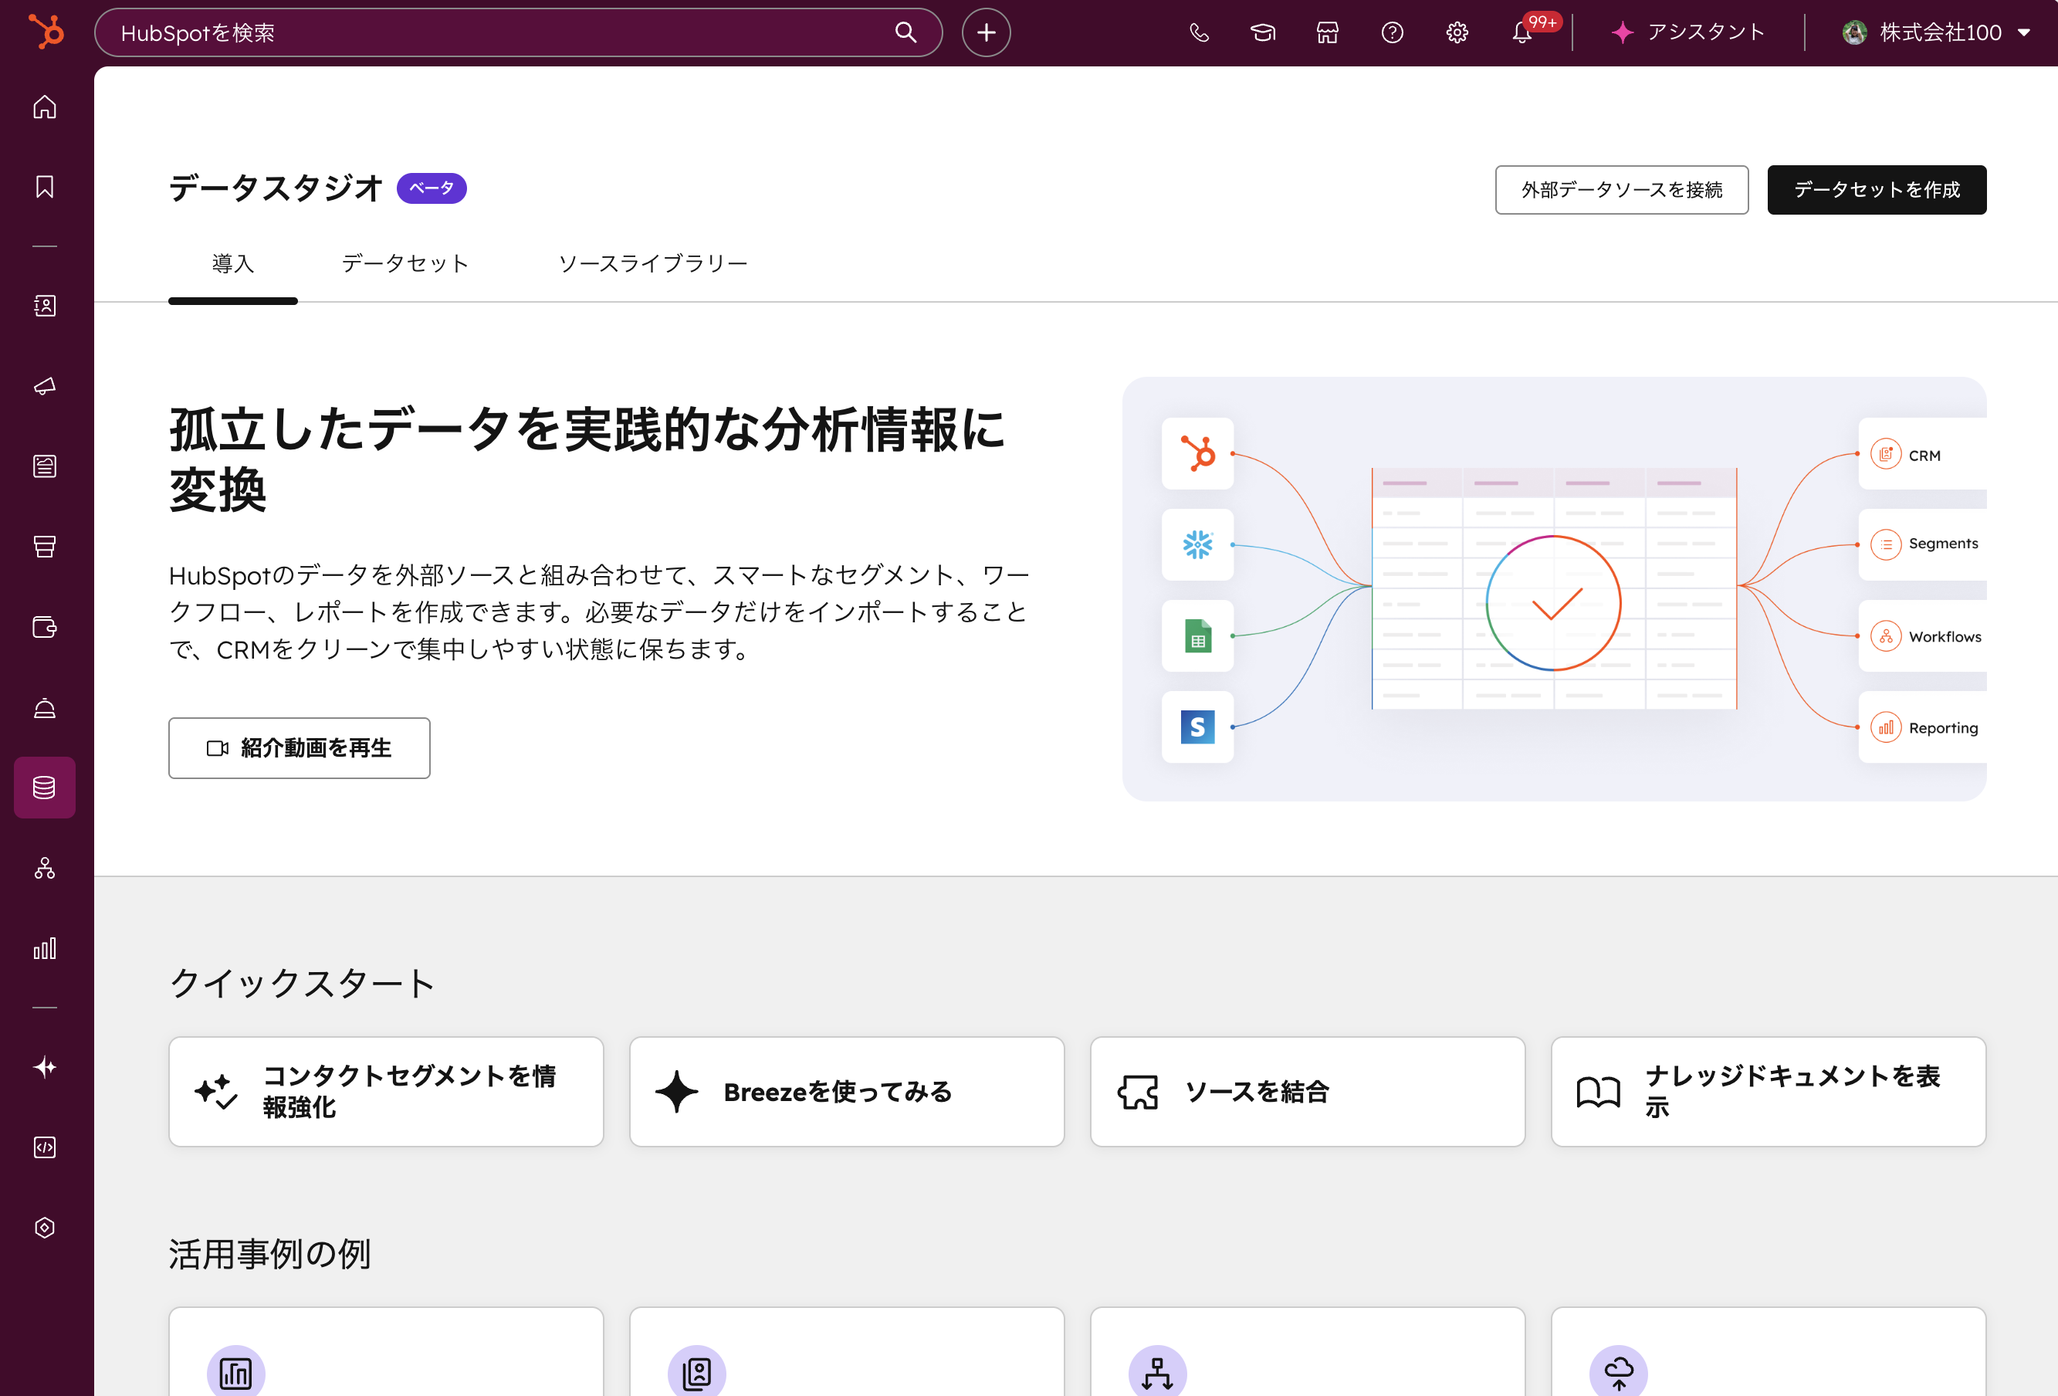Image resolution: width=2058 pixels, height=1396 pixels.
Task: Select the CRM contacts icon in sidebar
Action: point(44,306)
